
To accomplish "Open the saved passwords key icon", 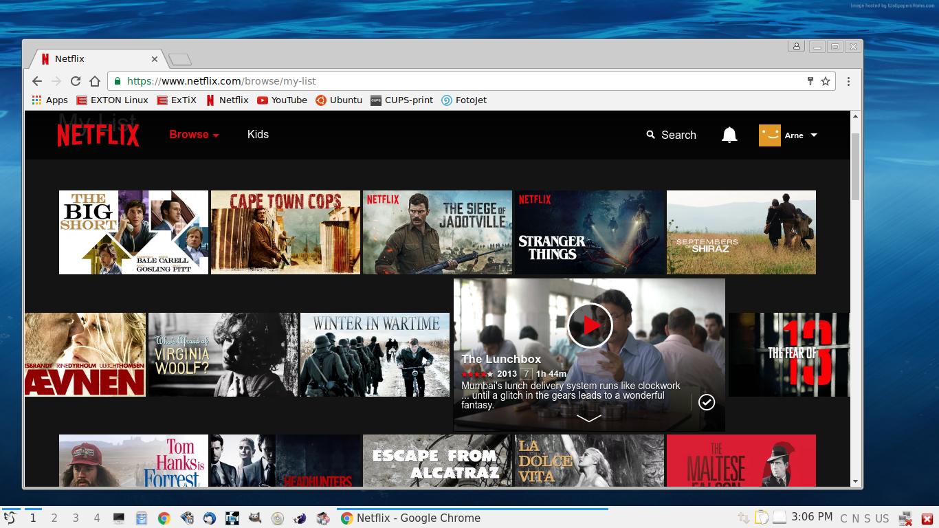I will (810, 81).
